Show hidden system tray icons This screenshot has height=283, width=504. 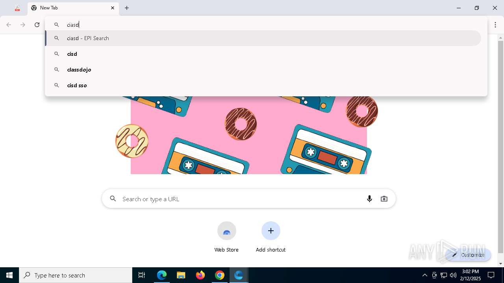[x=424, y=275]
